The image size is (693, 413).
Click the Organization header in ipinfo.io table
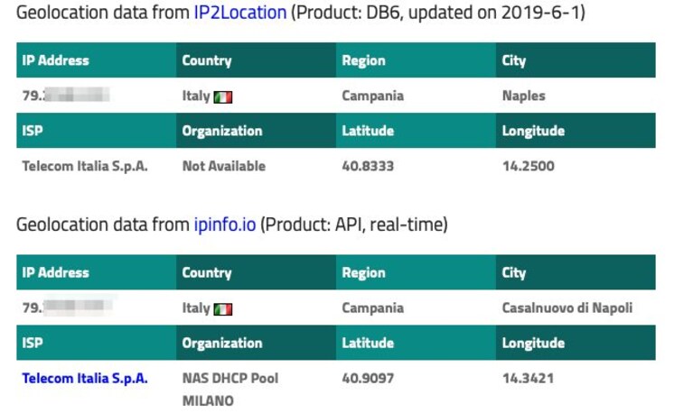point(256,343)
